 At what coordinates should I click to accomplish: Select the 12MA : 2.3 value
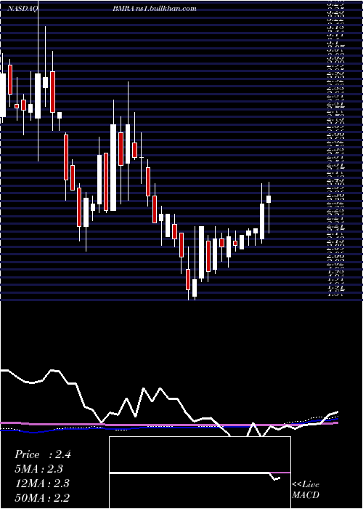(42, 484)
